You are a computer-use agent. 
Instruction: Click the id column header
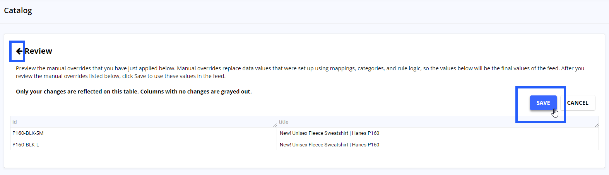pyautogui.click(x=144, y=122)
